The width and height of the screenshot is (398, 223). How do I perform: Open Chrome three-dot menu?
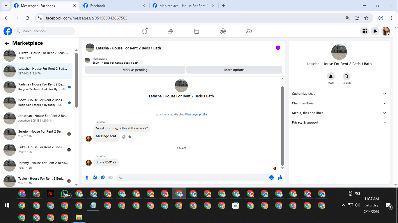[x=391, y=18]
